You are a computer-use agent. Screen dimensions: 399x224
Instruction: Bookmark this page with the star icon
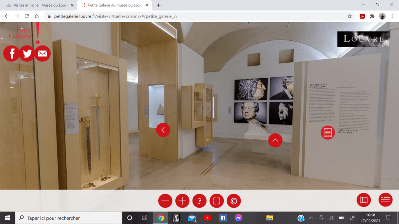[x=350, y=16]
